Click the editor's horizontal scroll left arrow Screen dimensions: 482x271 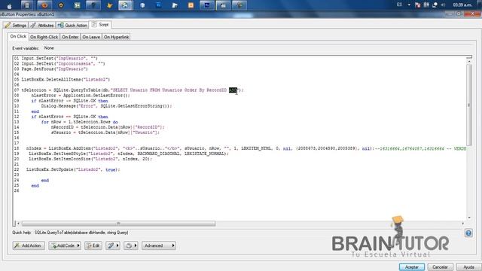click(x=18, y=224)
